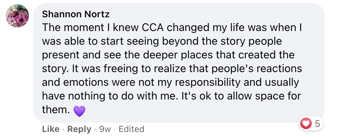Like Shannon Nortz's comment

tap(51, 129)
